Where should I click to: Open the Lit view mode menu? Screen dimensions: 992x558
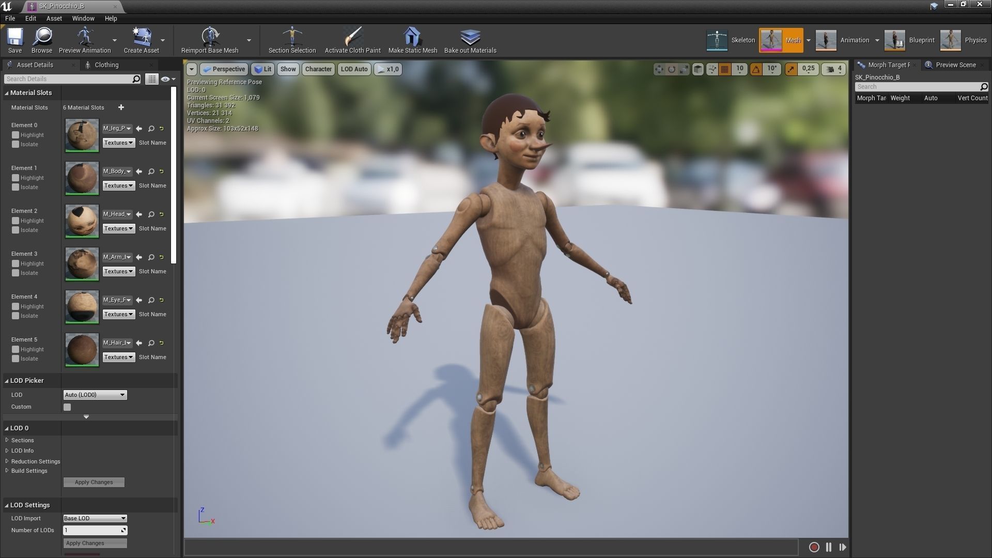coord(262,69)
